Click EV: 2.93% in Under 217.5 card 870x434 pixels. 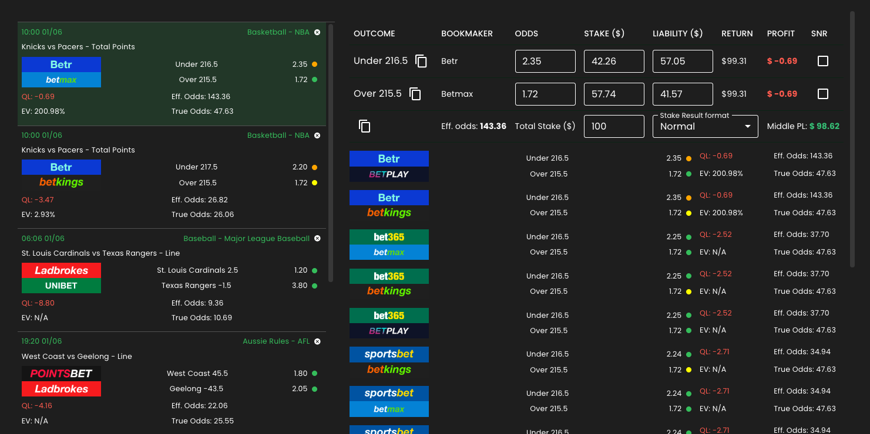click(38, 215)
